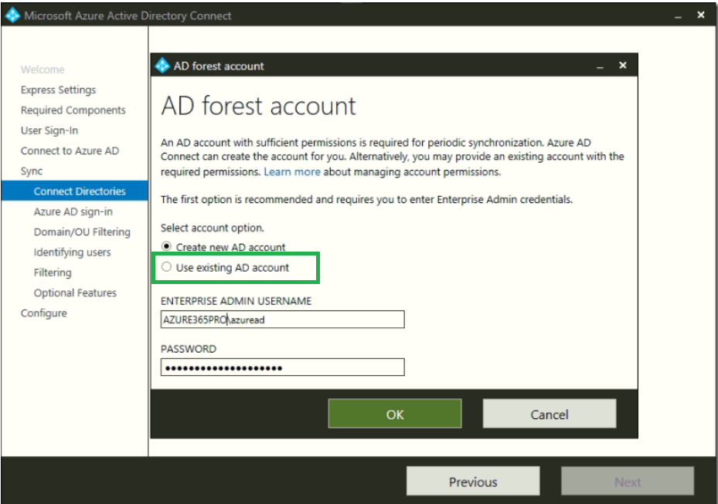Open the Welcome step in sidebar

point(43,69)
